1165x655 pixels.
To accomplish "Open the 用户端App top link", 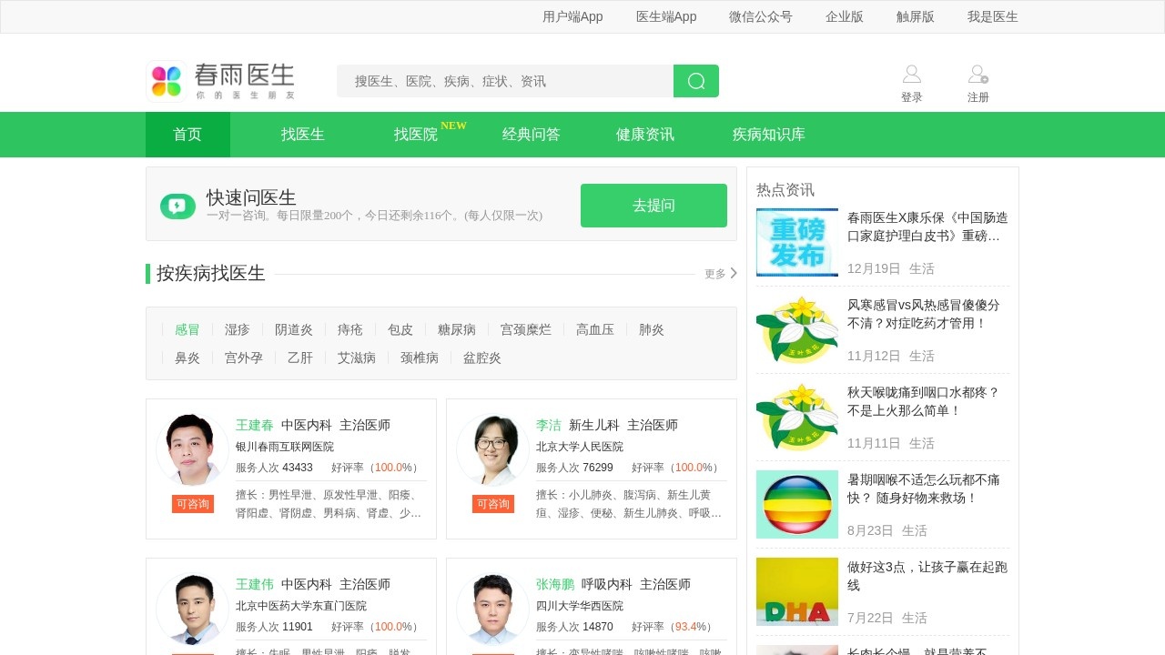I will tap(572, 16).
